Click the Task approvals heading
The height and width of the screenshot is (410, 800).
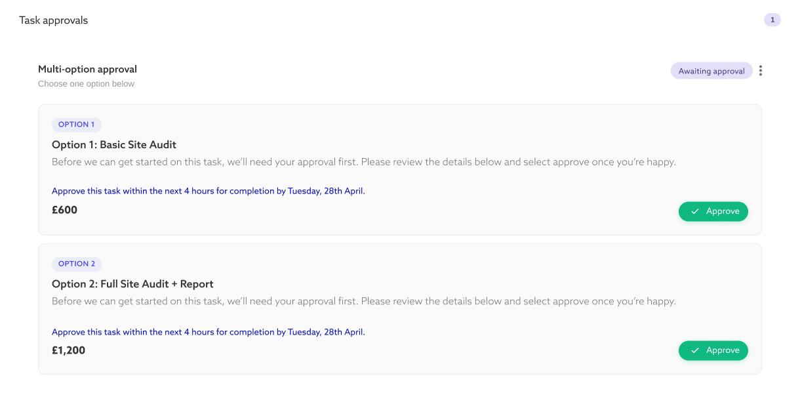[53, 20]
